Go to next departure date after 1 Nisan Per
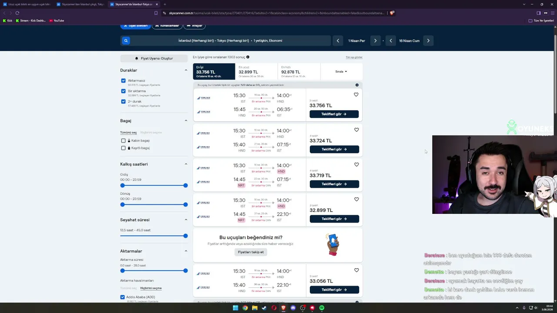The height and width of the screenshot is (313, 557). 375,41
